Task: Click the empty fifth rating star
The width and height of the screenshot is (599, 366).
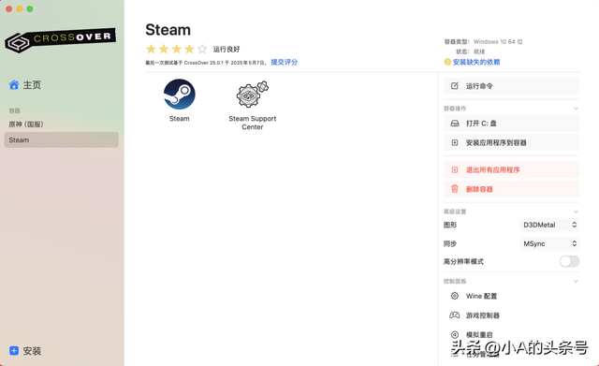Action: tap(202, 49)
